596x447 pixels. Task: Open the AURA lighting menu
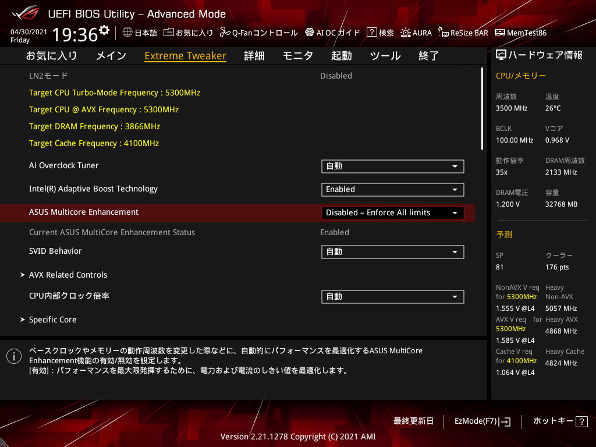pos(416,33)
